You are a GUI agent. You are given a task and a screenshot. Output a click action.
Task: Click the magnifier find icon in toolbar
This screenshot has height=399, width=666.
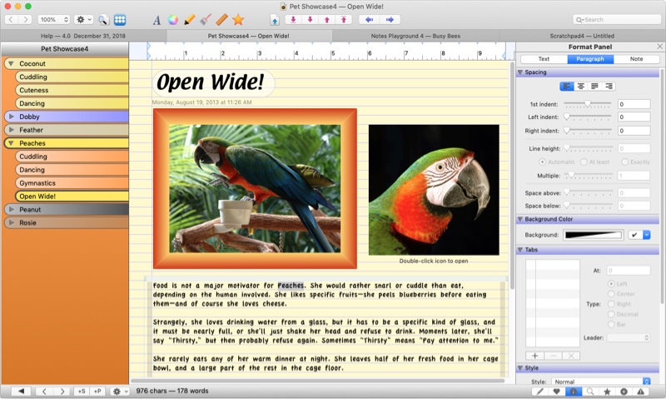pos(103,19)
